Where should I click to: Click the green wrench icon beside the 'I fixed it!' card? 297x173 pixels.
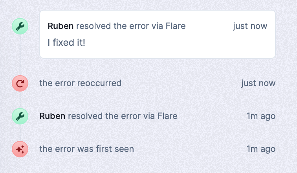click(20, 26)
